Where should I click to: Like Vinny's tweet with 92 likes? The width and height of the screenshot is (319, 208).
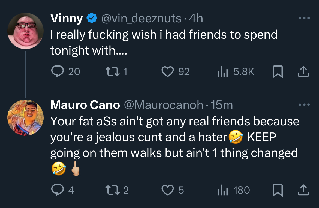pos(168,72)
